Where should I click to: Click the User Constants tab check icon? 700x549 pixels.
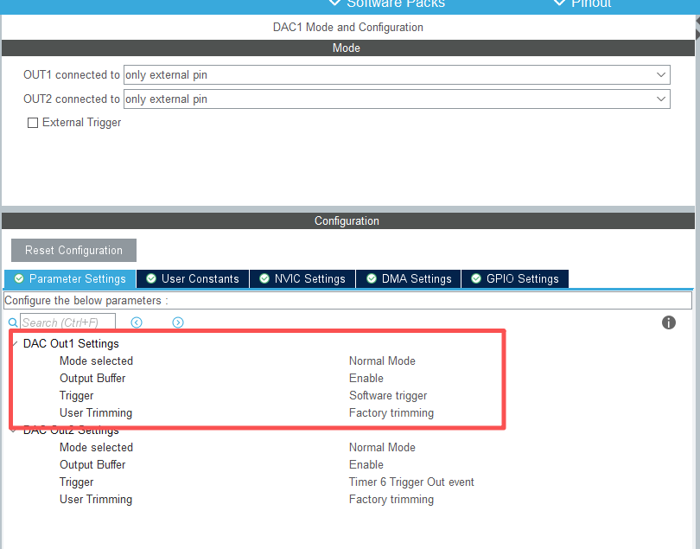151,278
